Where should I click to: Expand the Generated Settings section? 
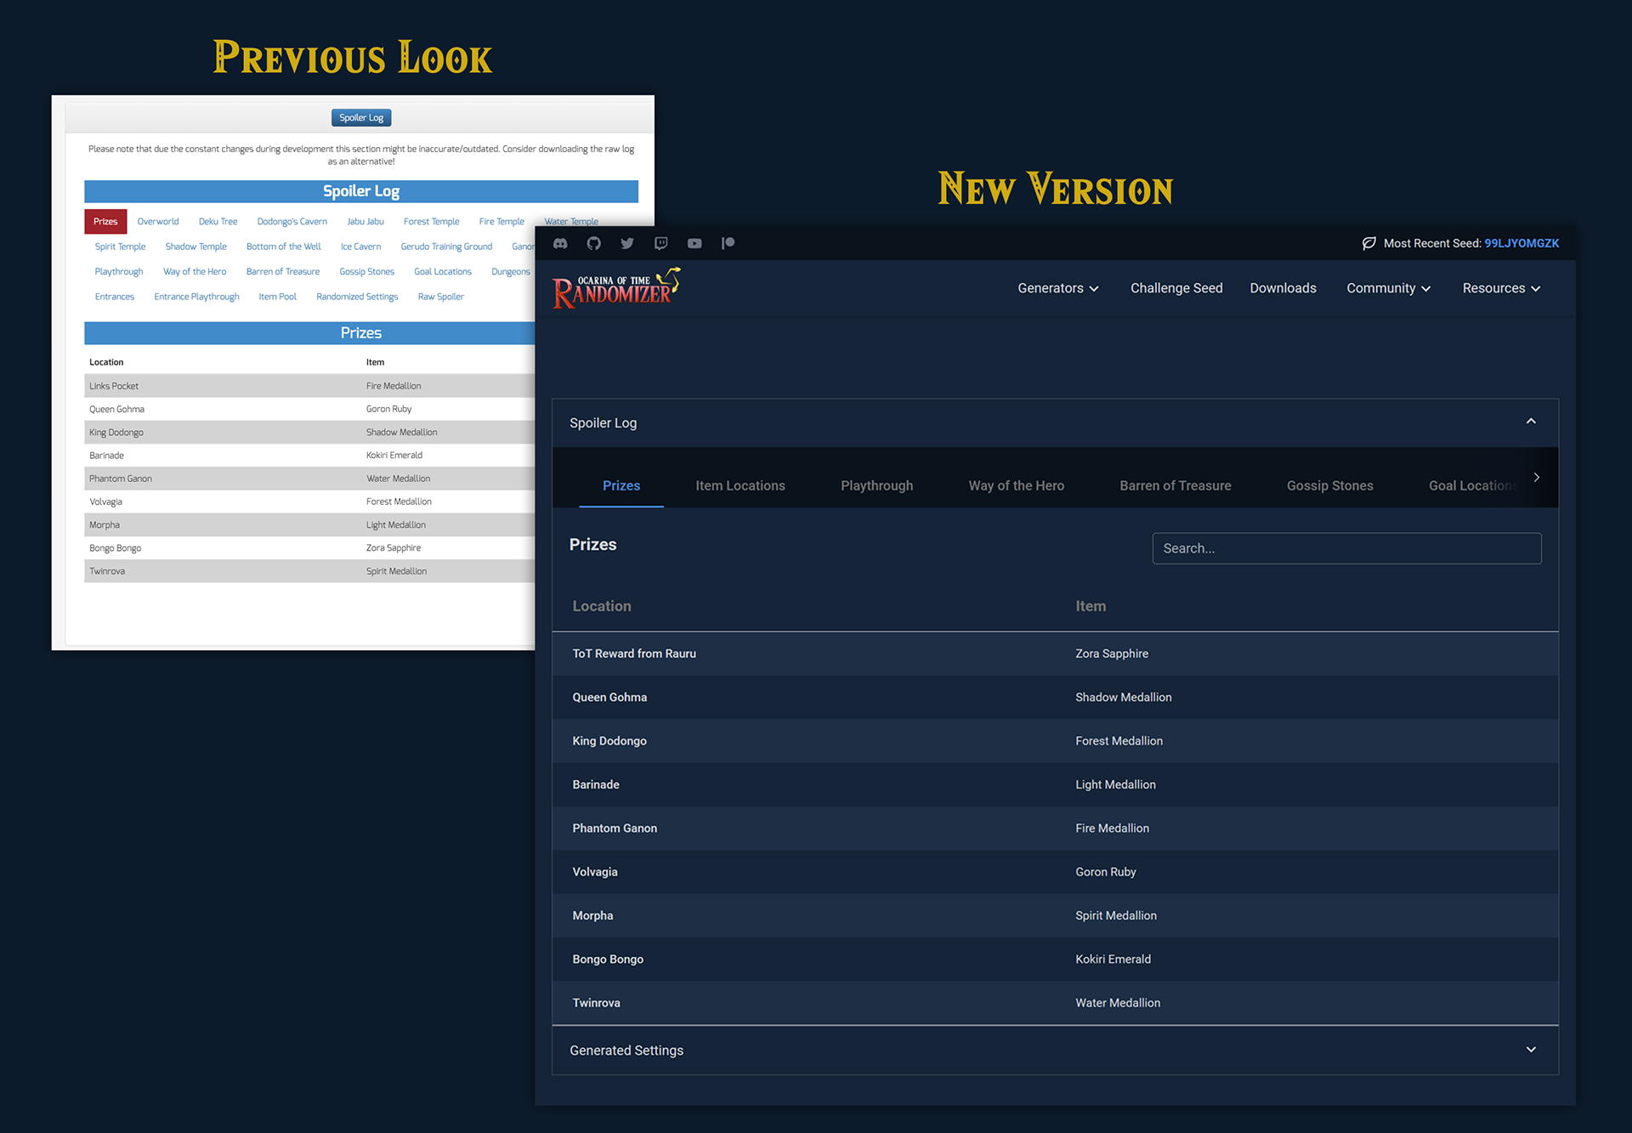(x=1530, y=1050)
